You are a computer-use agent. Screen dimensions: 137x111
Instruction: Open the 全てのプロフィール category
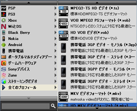[x=29, y=88]
